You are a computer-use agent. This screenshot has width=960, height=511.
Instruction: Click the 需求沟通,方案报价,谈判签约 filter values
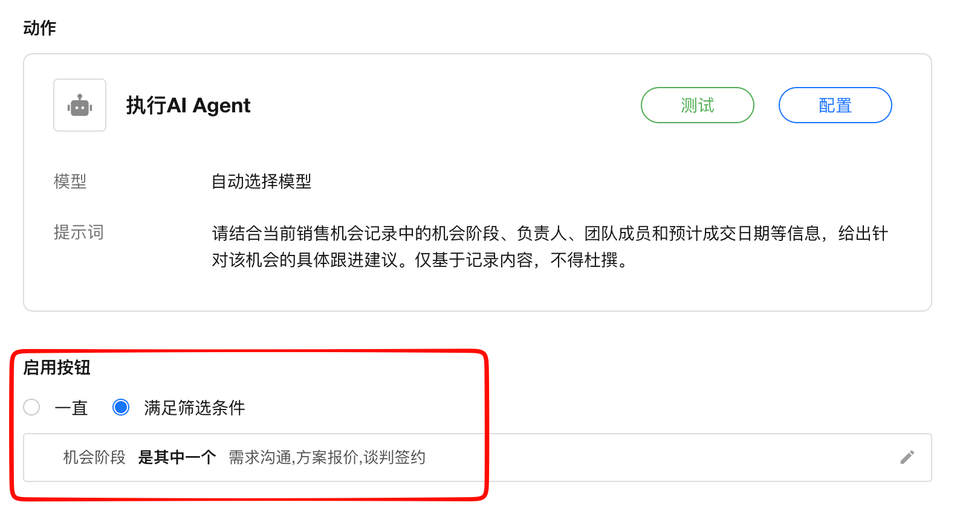pos(326,457)
